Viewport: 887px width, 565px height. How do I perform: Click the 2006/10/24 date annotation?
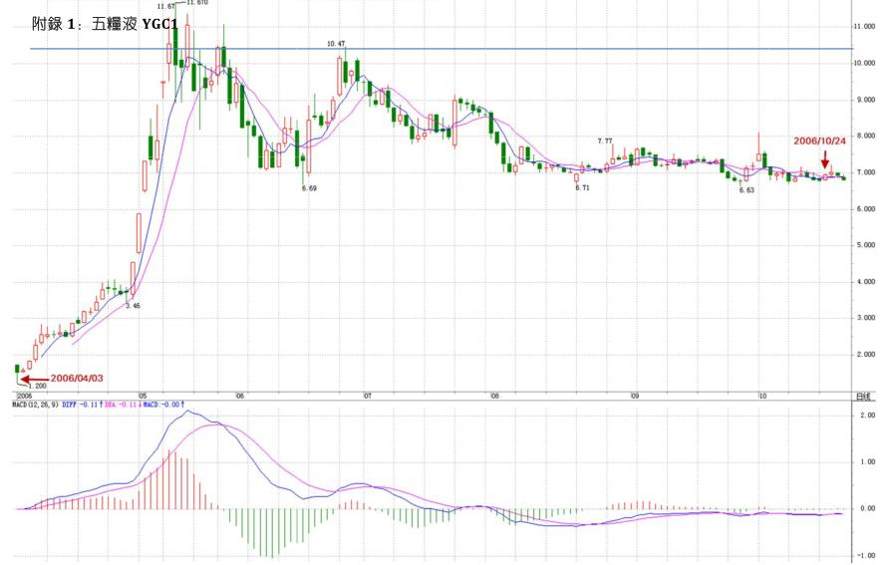point(819,141)
